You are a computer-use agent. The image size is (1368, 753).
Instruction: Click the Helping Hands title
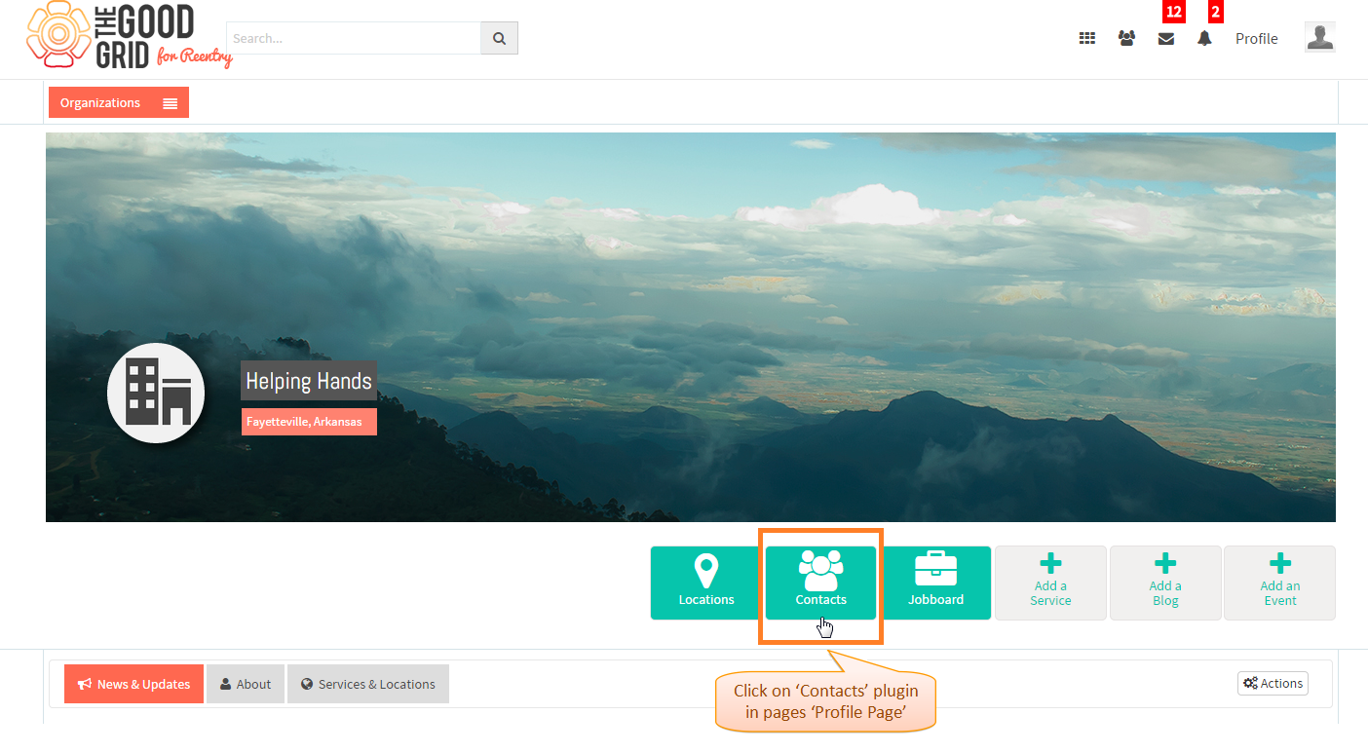pyautogui.click(x=309, y=381)
